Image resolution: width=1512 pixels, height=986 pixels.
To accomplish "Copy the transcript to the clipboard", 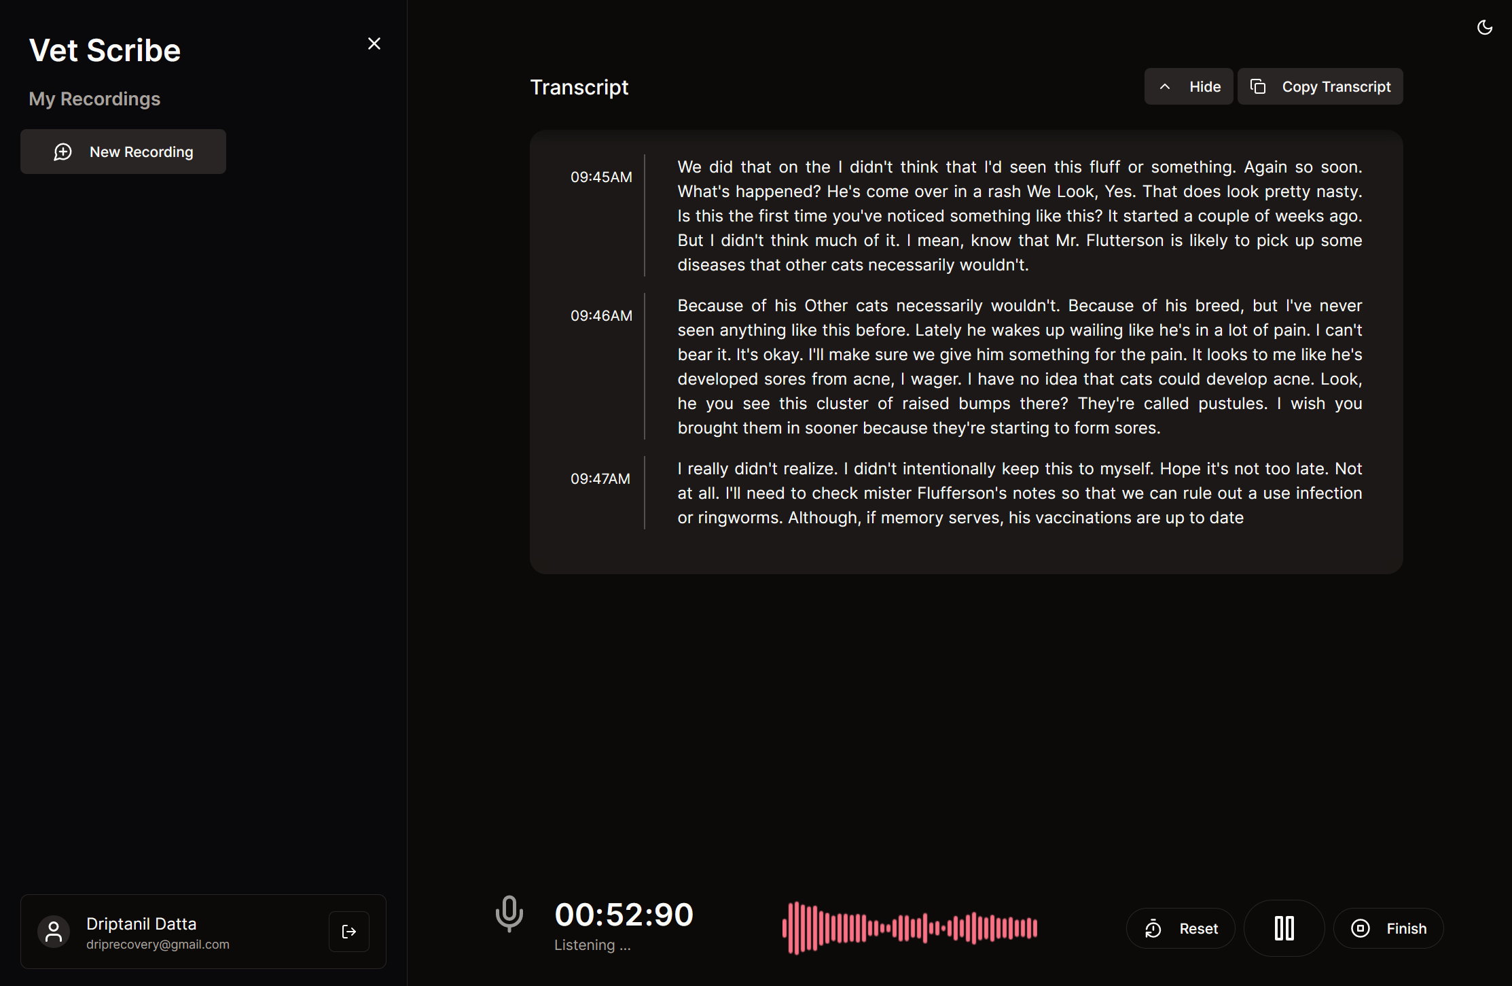I will [1320, 86].
